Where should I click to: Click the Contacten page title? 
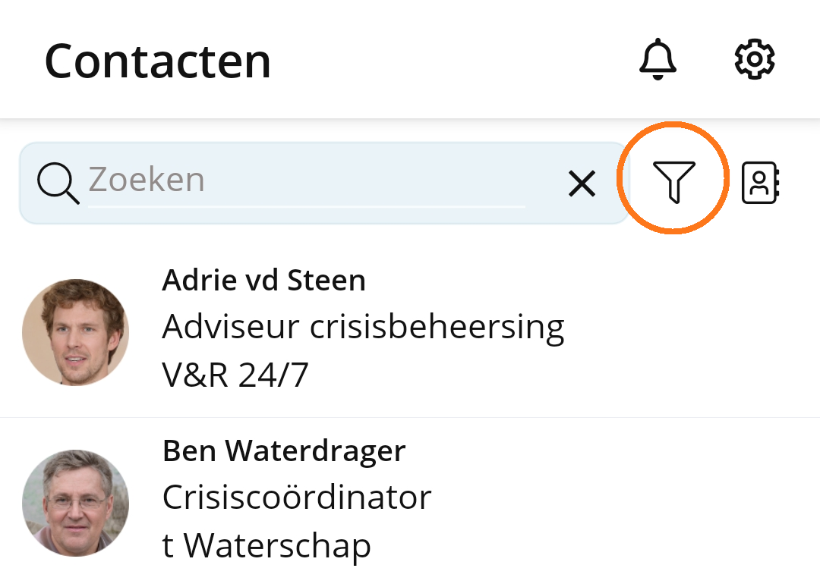pyautogui.click(x=157, y=61)
